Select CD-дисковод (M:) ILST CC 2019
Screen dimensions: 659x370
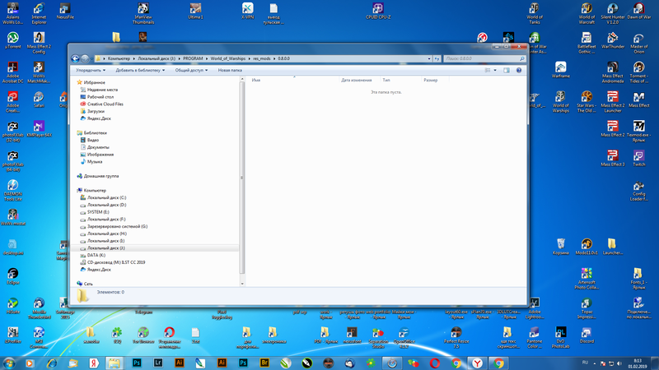(x=116, y=262)
